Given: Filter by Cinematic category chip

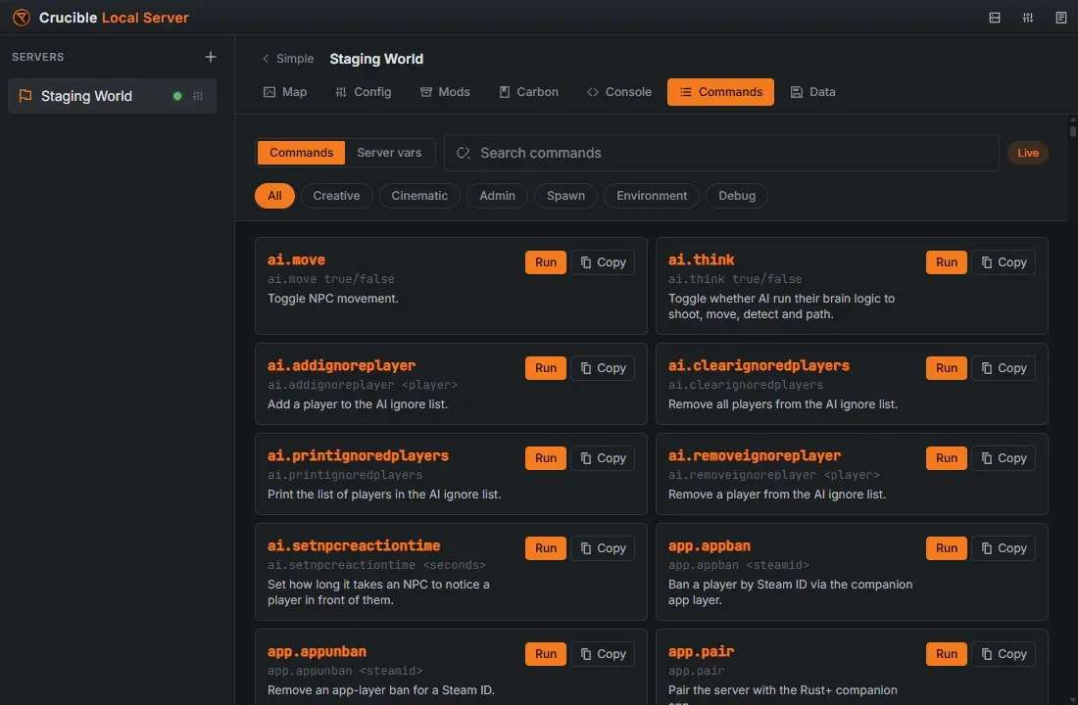Looking at the screenshot, I should tap(419, 195).
